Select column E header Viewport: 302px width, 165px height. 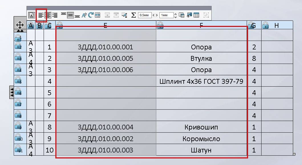(106, 26)
